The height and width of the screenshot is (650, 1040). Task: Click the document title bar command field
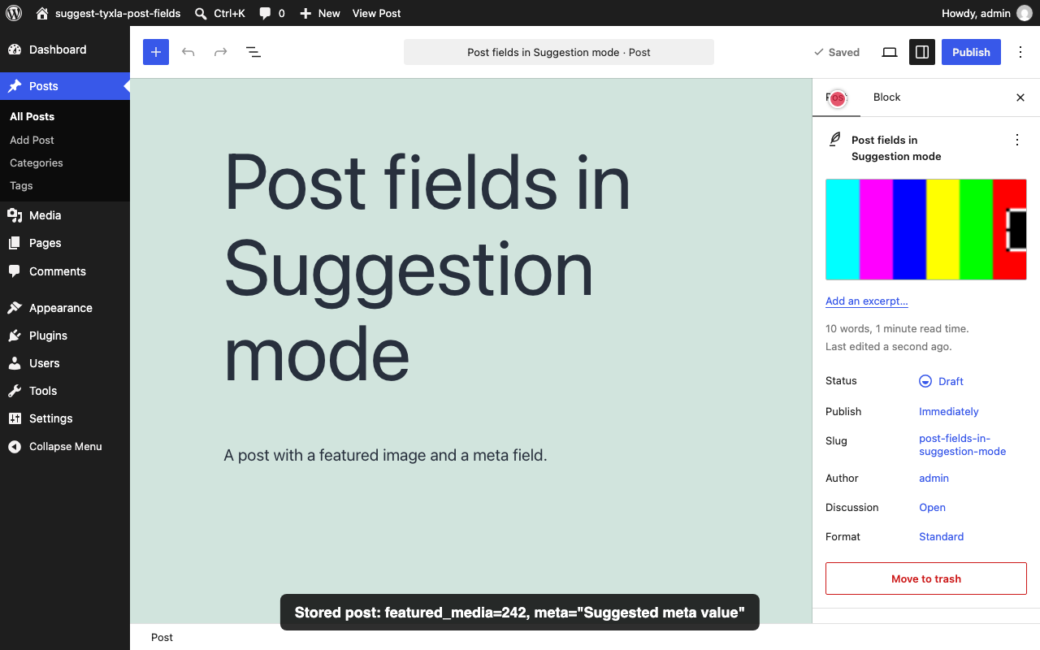(x=559, y=52)
